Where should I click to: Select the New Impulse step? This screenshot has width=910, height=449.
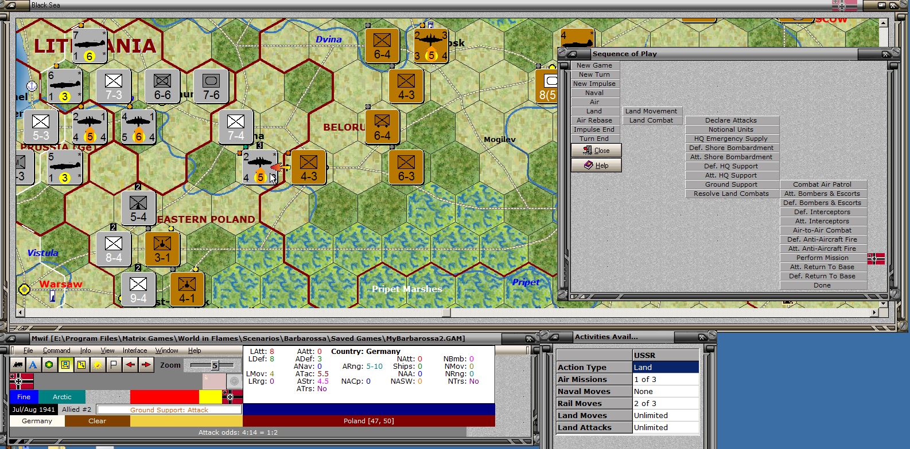pos(594,84)
